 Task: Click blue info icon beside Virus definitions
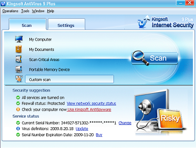pos(18,128)
